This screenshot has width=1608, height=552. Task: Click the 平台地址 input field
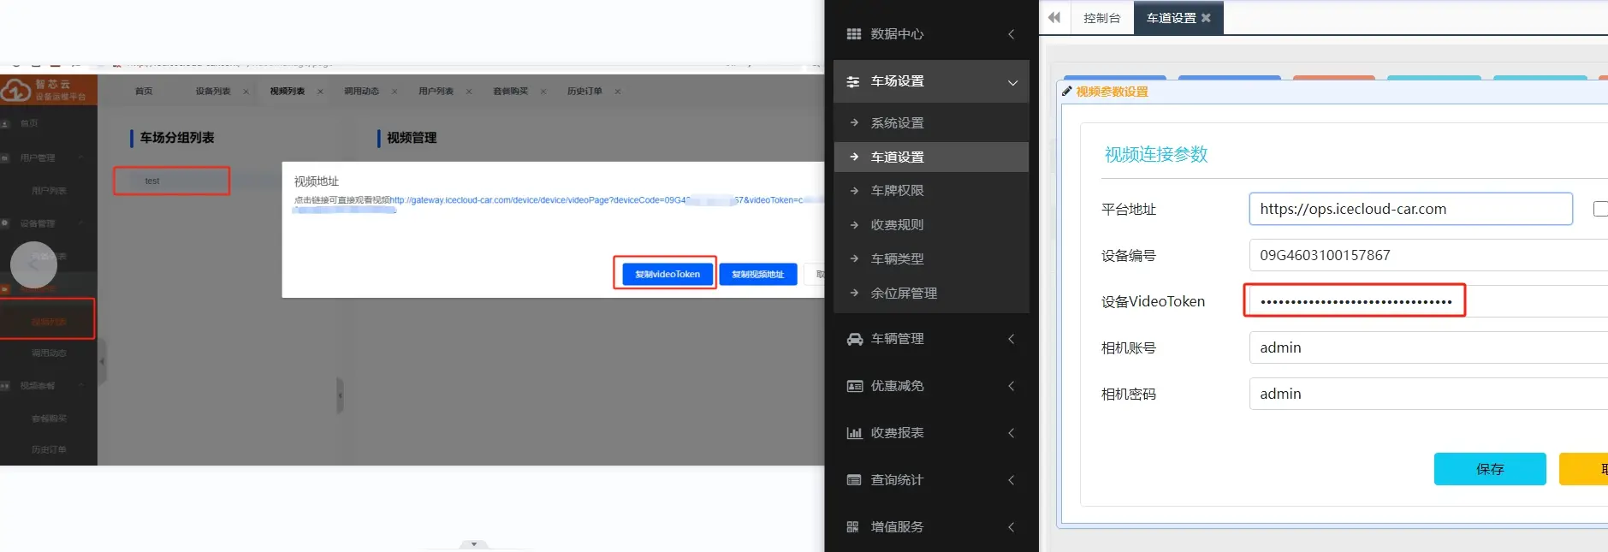coord(1410,209)
